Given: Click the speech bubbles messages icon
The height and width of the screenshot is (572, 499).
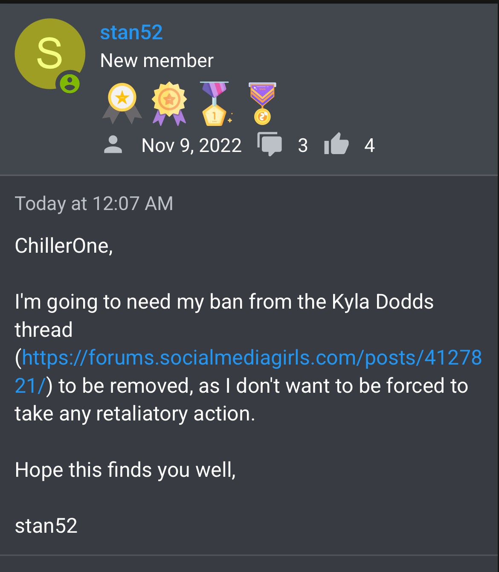Looking at the screenshot, I should 270,144.
